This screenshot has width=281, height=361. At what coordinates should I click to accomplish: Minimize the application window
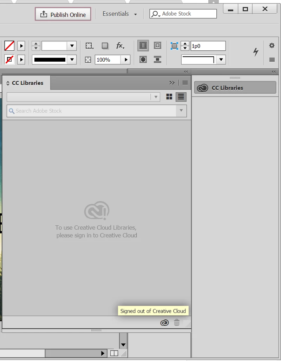[x=230, y=9]
